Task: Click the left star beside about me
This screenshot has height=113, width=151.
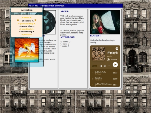Action: (x=18, y=20)
